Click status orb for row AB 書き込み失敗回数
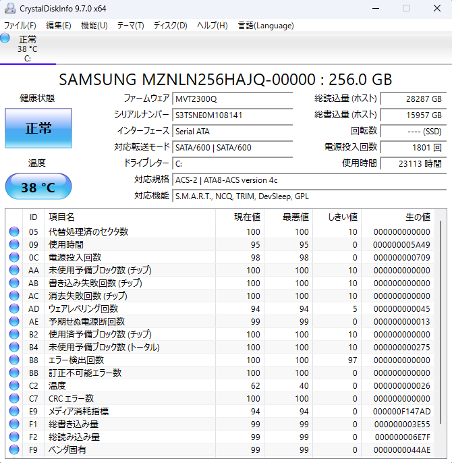This screenshot has width=452, height=463. (14, 283)
